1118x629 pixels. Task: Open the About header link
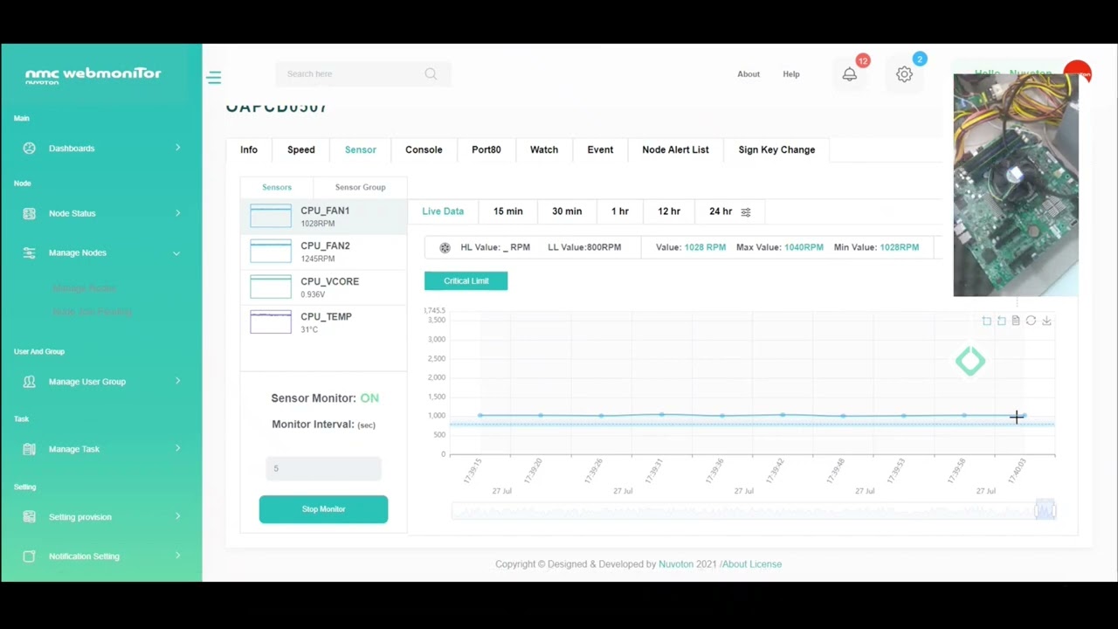click(x=749, y=74)
